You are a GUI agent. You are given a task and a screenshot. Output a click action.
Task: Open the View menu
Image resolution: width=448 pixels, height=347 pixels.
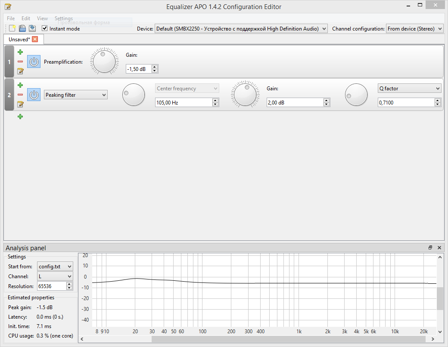42,18
